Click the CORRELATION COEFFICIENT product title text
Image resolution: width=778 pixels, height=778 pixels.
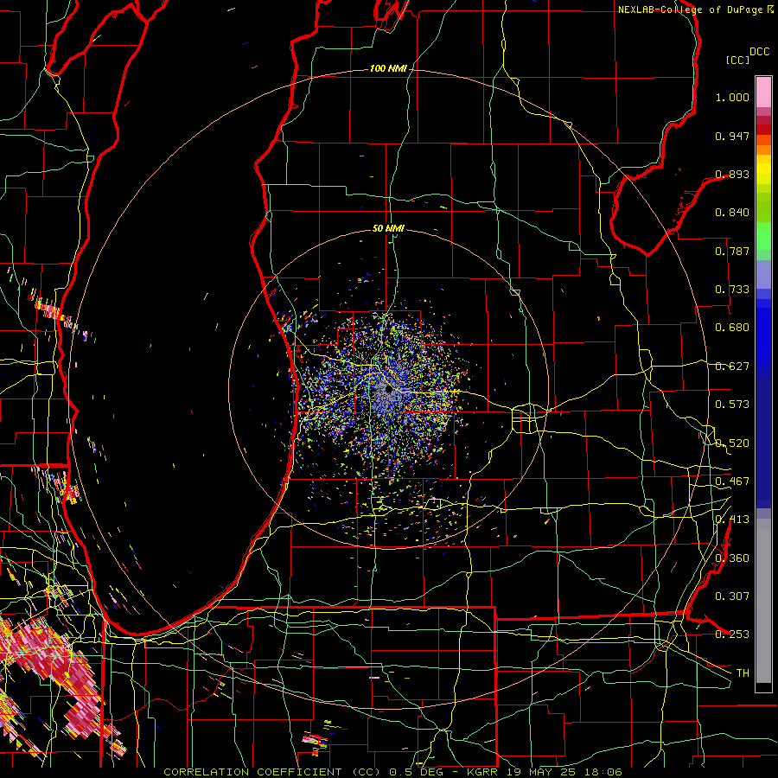click(x=252, y=772)
